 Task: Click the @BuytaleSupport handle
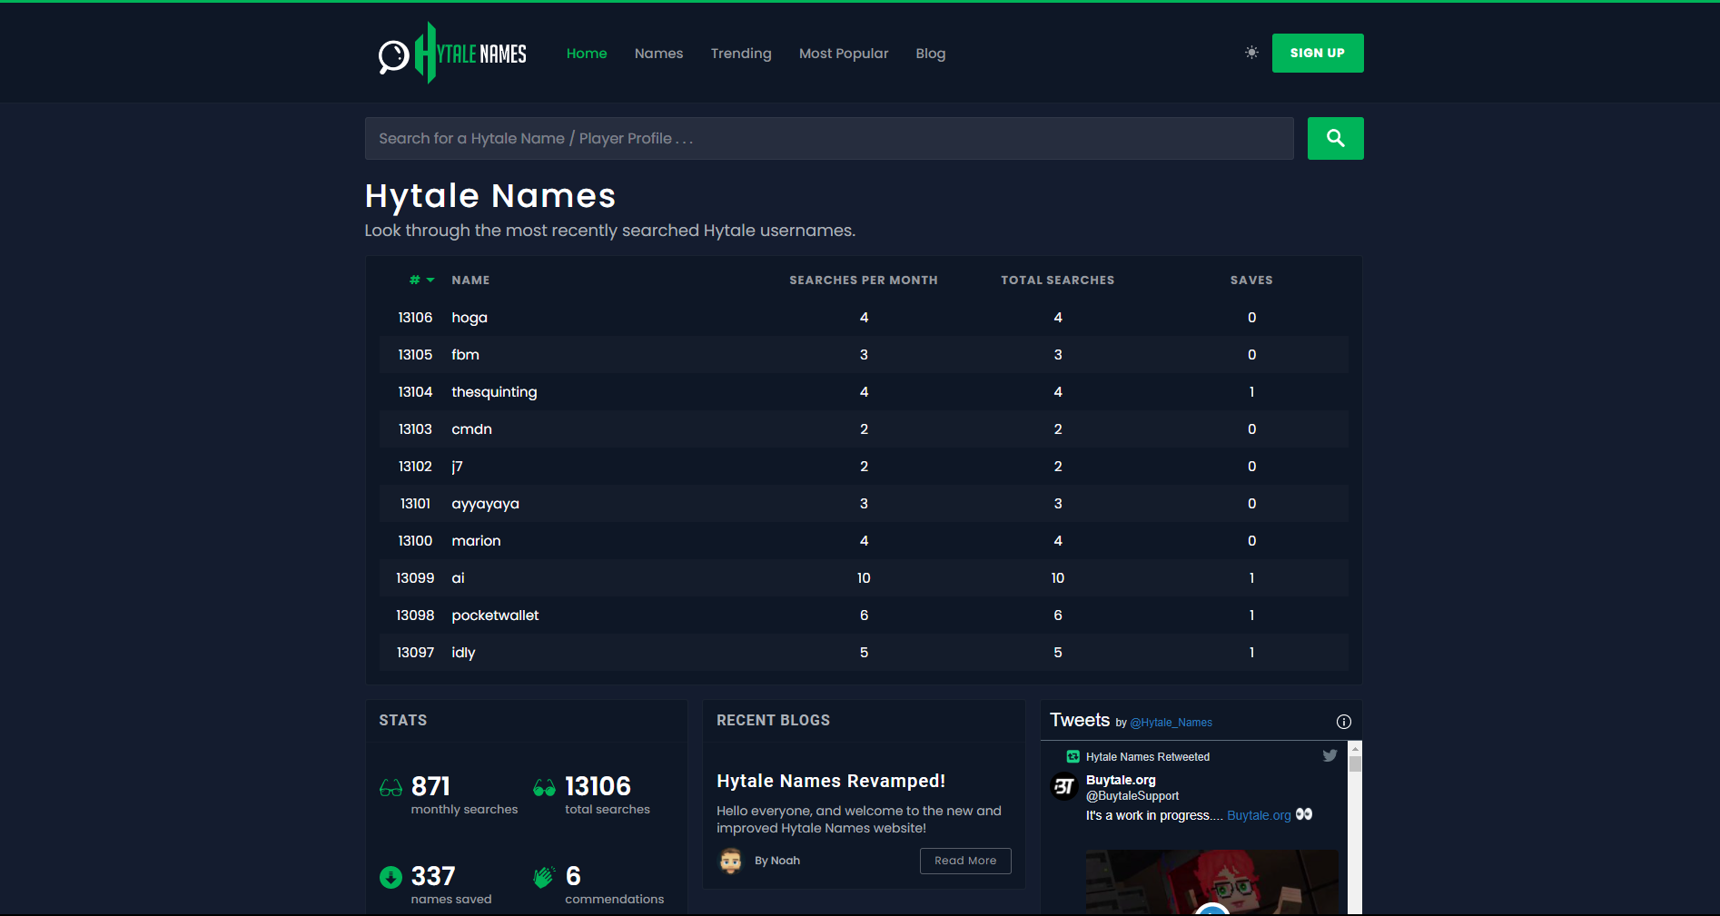coord(1132,796)
